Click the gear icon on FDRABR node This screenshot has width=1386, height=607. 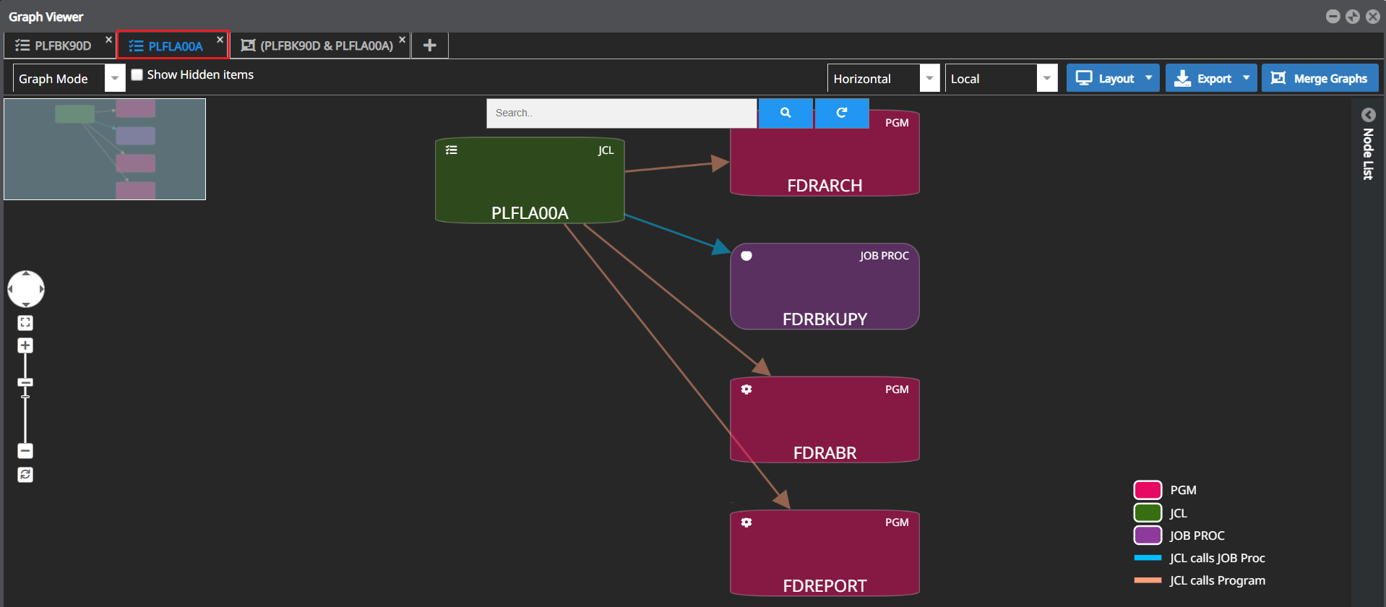click(746, 389)
